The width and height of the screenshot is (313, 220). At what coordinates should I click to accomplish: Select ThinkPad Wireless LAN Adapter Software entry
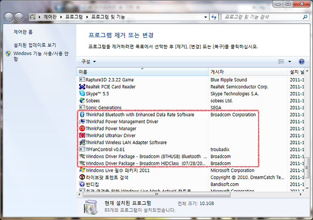190,142
